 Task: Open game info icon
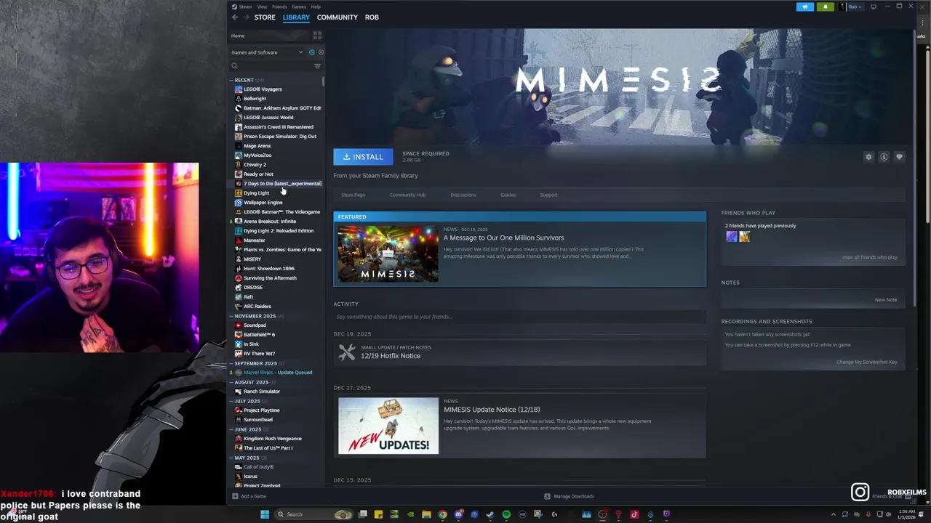(884, 157)
